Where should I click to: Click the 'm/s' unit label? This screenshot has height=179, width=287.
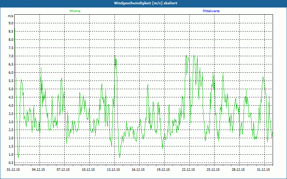point(11,16)
